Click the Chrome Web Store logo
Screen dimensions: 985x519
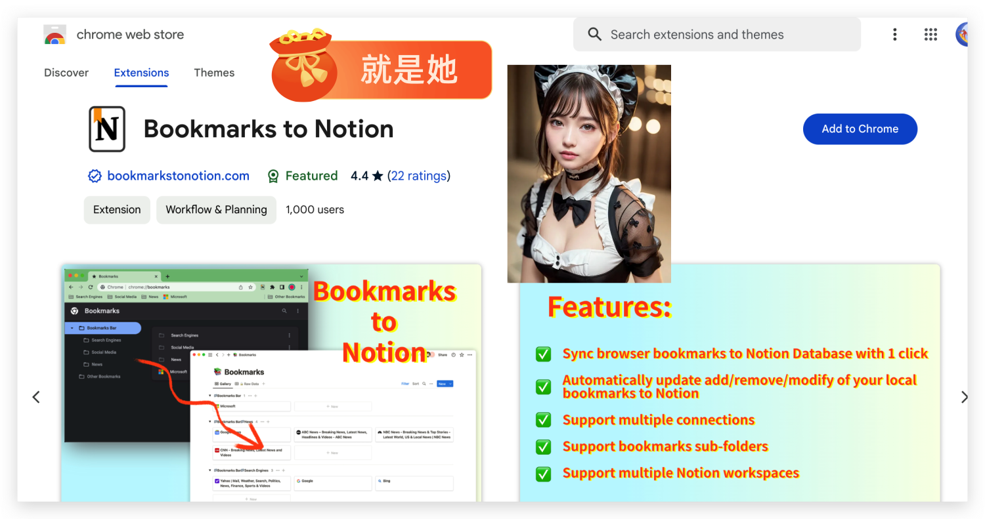click(55, 34)
